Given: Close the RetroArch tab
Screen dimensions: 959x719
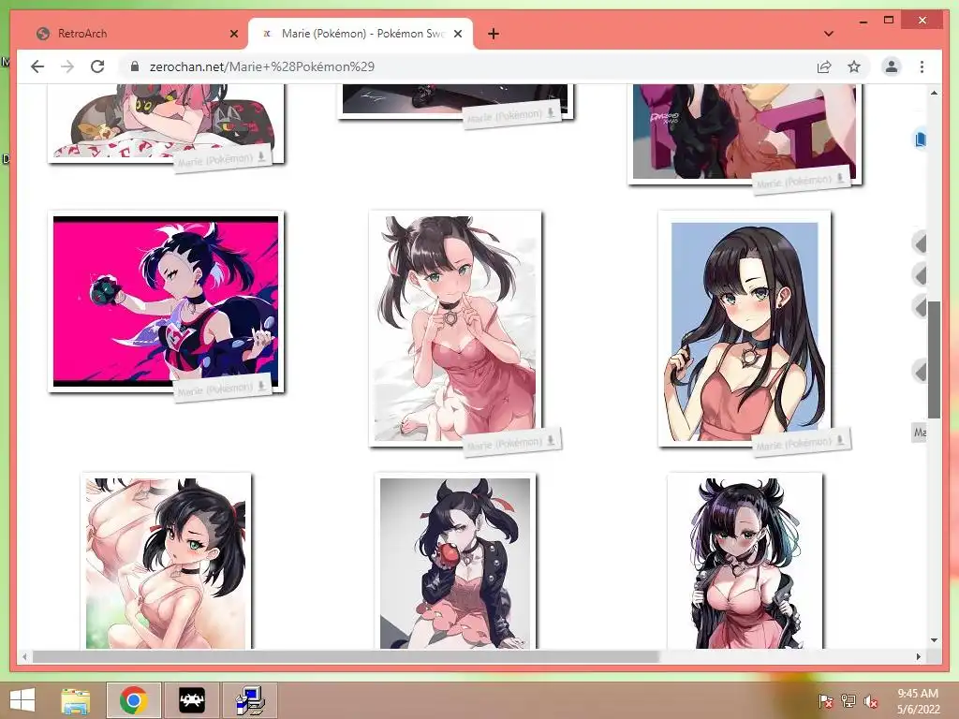Looking at the screenshot, I should tap(233, 34).
